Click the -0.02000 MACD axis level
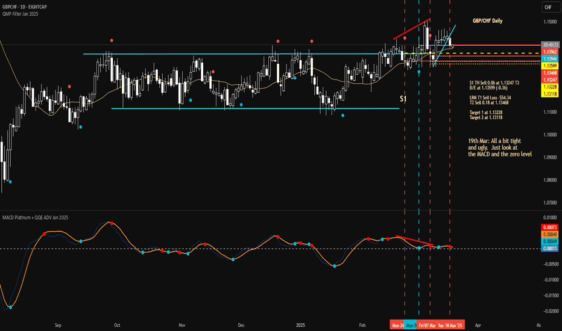562x331 pixels. (550, 311)
